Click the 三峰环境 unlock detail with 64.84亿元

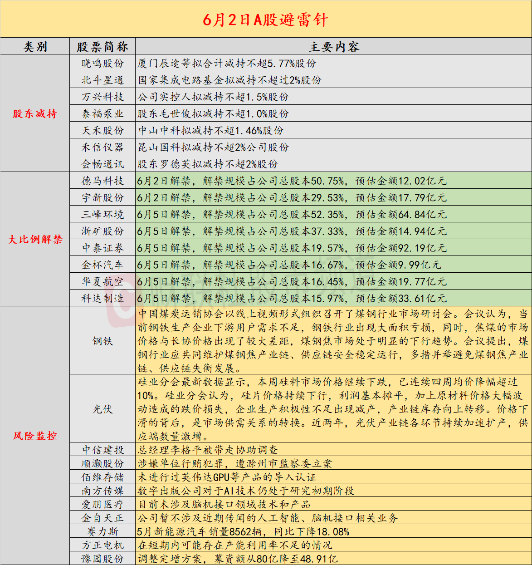click(292, 214)
